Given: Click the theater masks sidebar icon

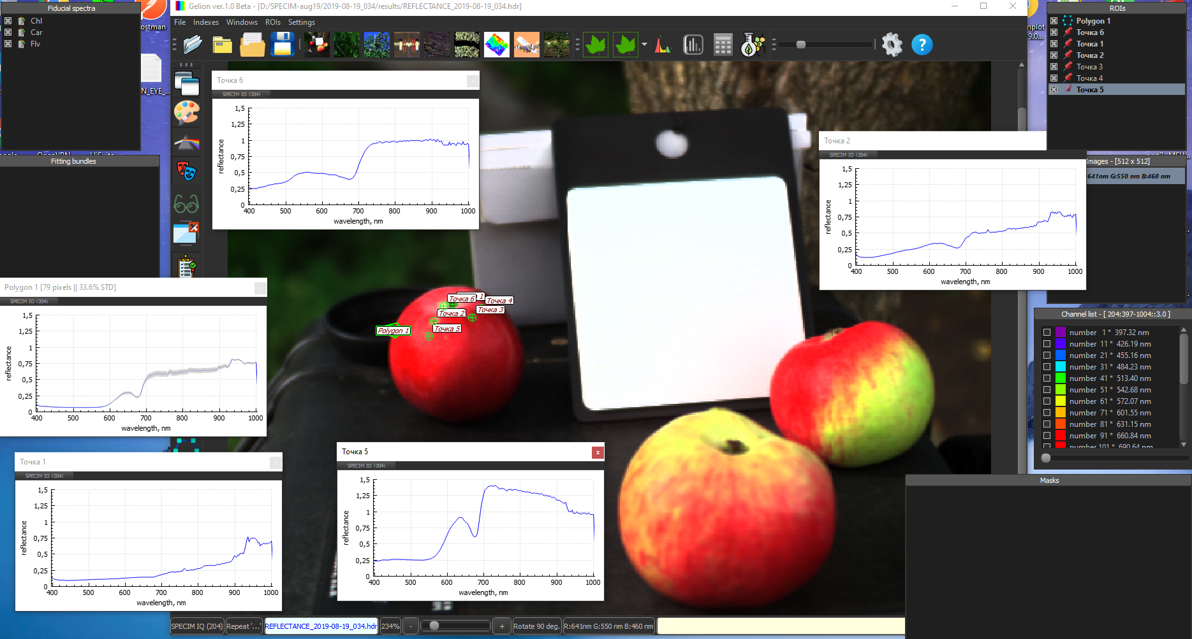Looking at the screenshot, I should (x=187, y=171).
